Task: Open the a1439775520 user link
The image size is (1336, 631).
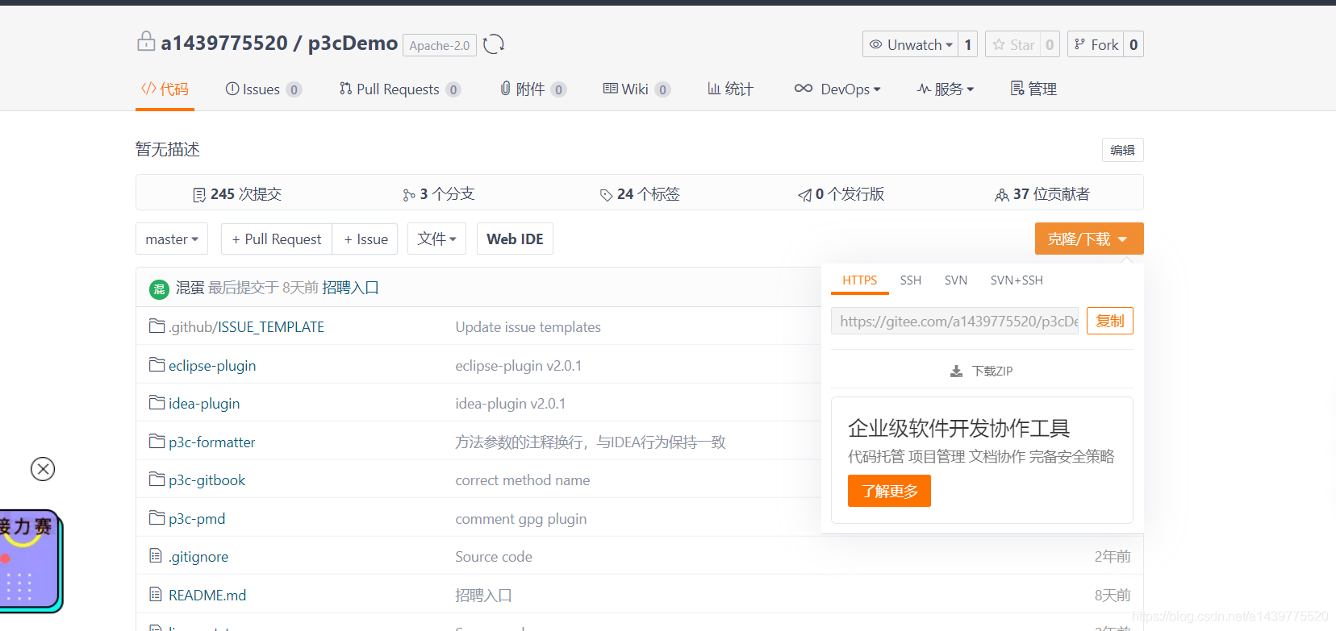Action: coord(224,43)
